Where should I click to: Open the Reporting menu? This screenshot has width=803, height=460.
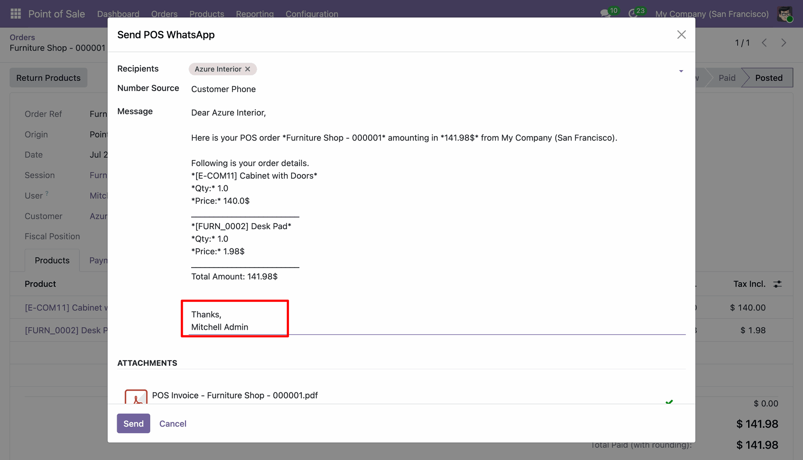coord(255,14)
